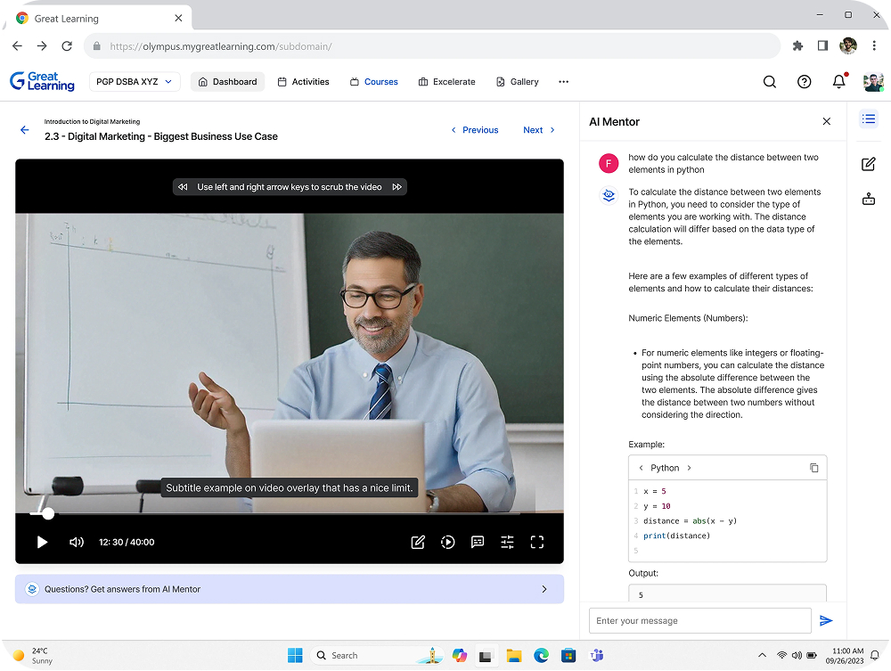Copy the Python code snippet

tap(813, 468)
